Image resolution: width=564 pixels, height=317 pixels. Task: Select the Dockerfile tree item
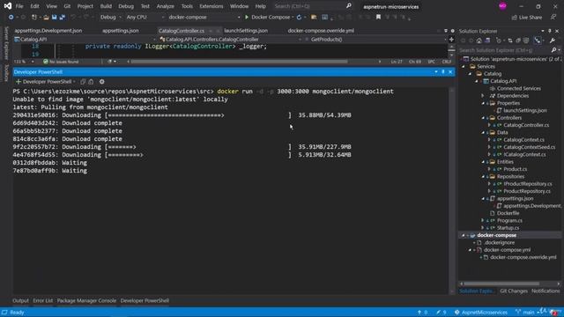tap(508, 213)
